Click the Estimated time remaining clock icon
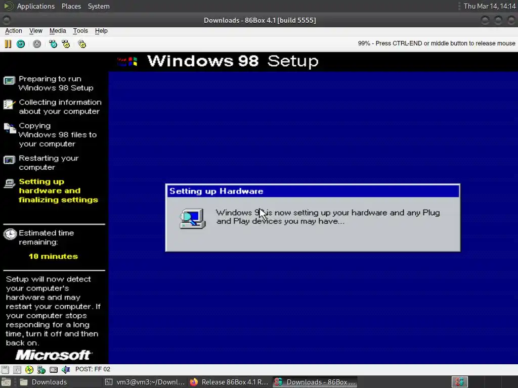The width and height of the screenshot is (518, 388). [x=10, y=234]
